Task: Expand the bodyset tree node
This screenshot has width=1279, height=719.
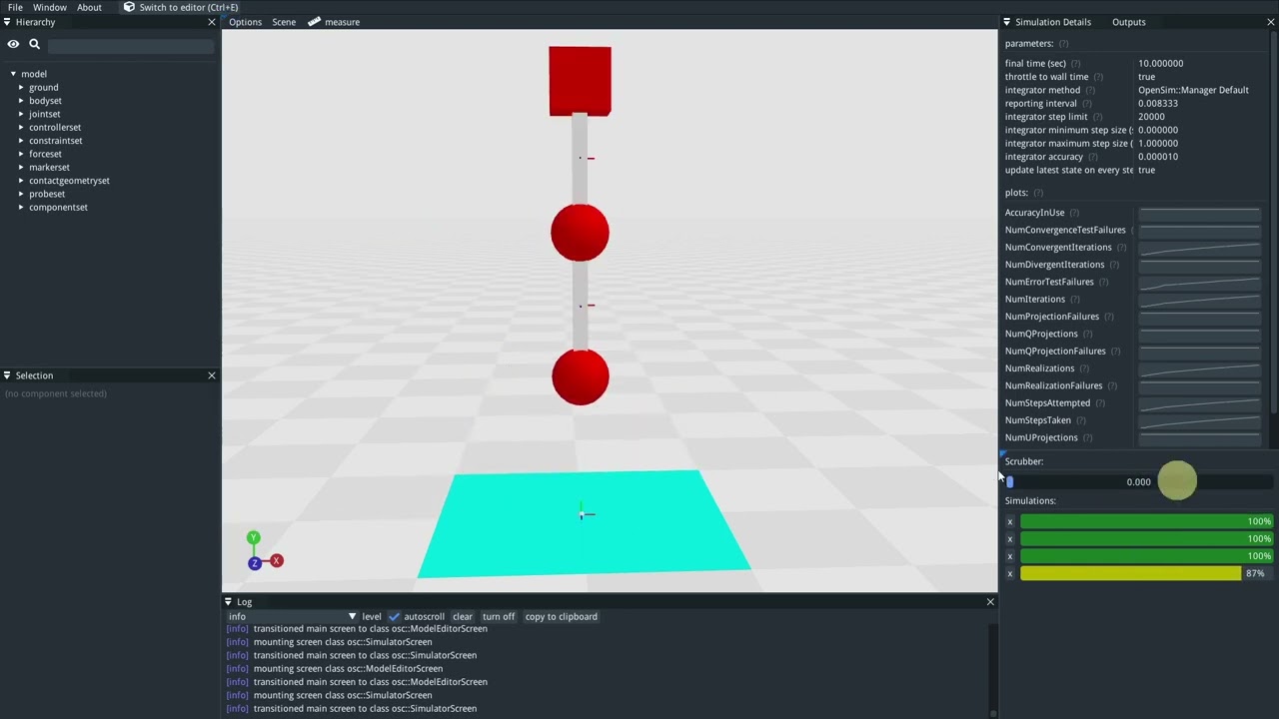Action: click(x=21, y=101)
